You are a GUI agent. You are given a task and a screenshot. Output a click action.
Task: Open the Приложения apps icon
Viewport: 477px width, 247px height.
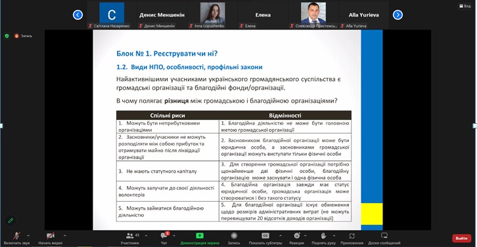(352, 236)
